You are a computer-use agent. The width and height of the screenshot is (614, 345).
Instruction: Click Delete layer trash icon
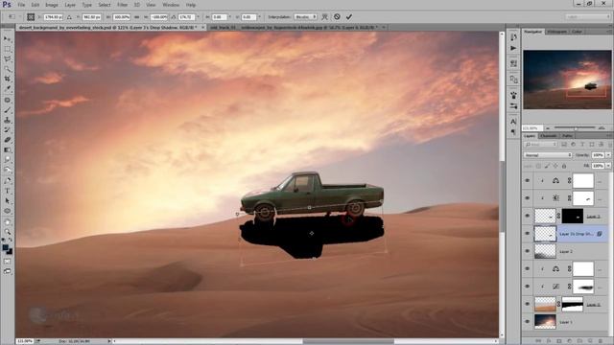tap(601, 341)
